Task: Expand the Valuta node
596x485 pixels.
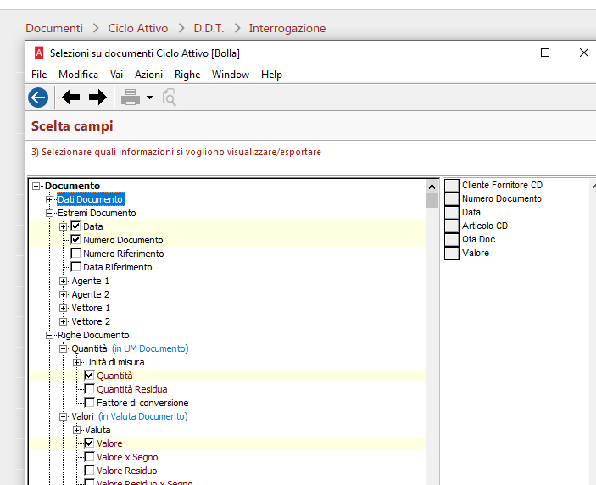Action: pyautogui.click(x=77, y=430)
